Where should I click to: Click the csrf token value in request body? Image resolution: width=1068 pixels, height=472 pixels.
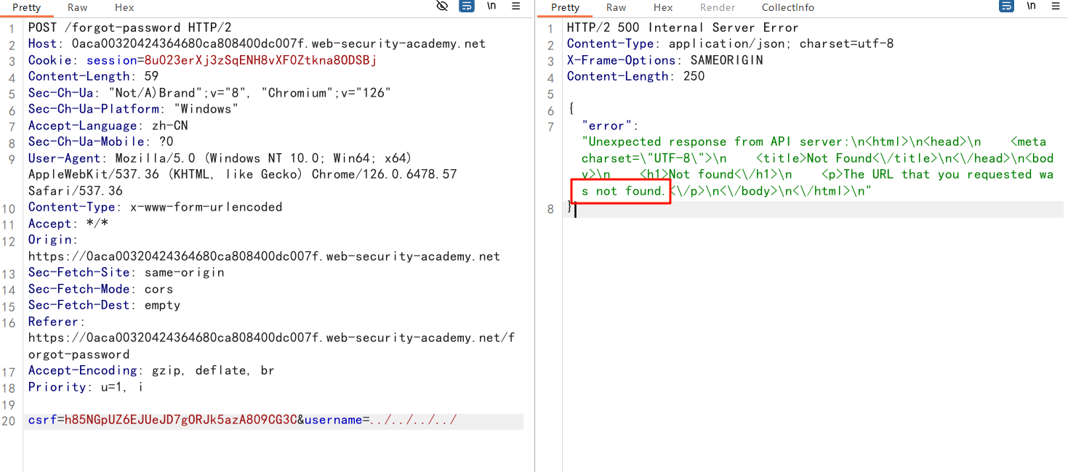[x=181, y=420]
